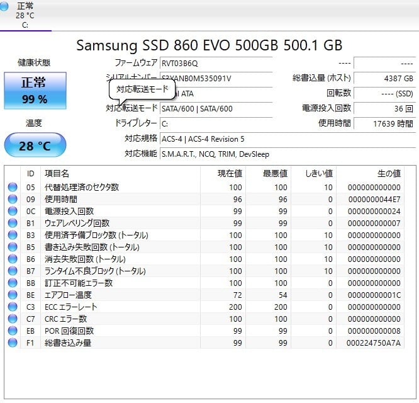Click the status icon for row 09
The width and height of the screenshot is (419, 403).
click(13, 199)
